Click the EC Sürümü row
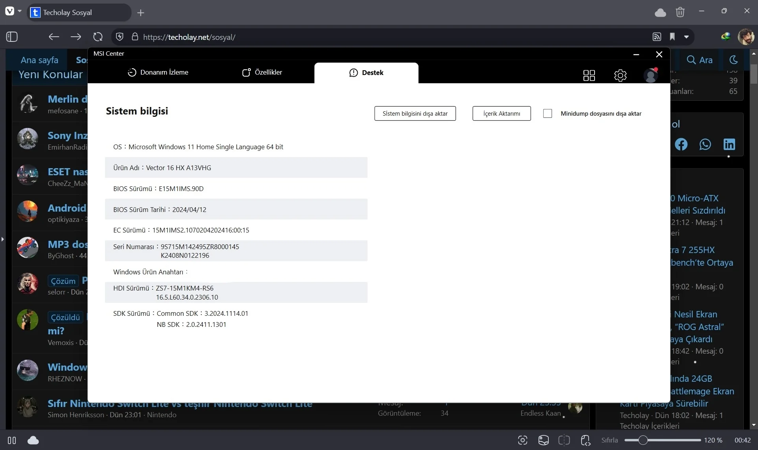Image resolution: width=758 pixels, height=450 pixels. click(236, 230)
